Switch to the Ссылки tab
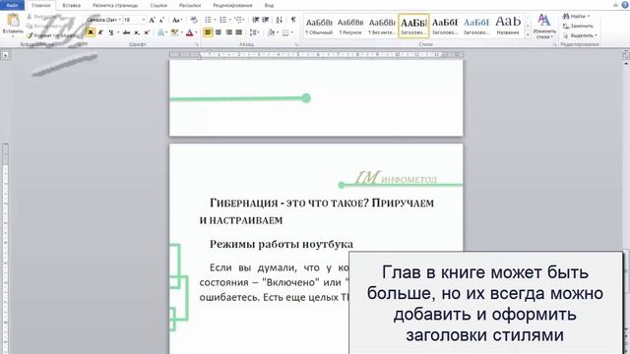 (x=158, y=5)
